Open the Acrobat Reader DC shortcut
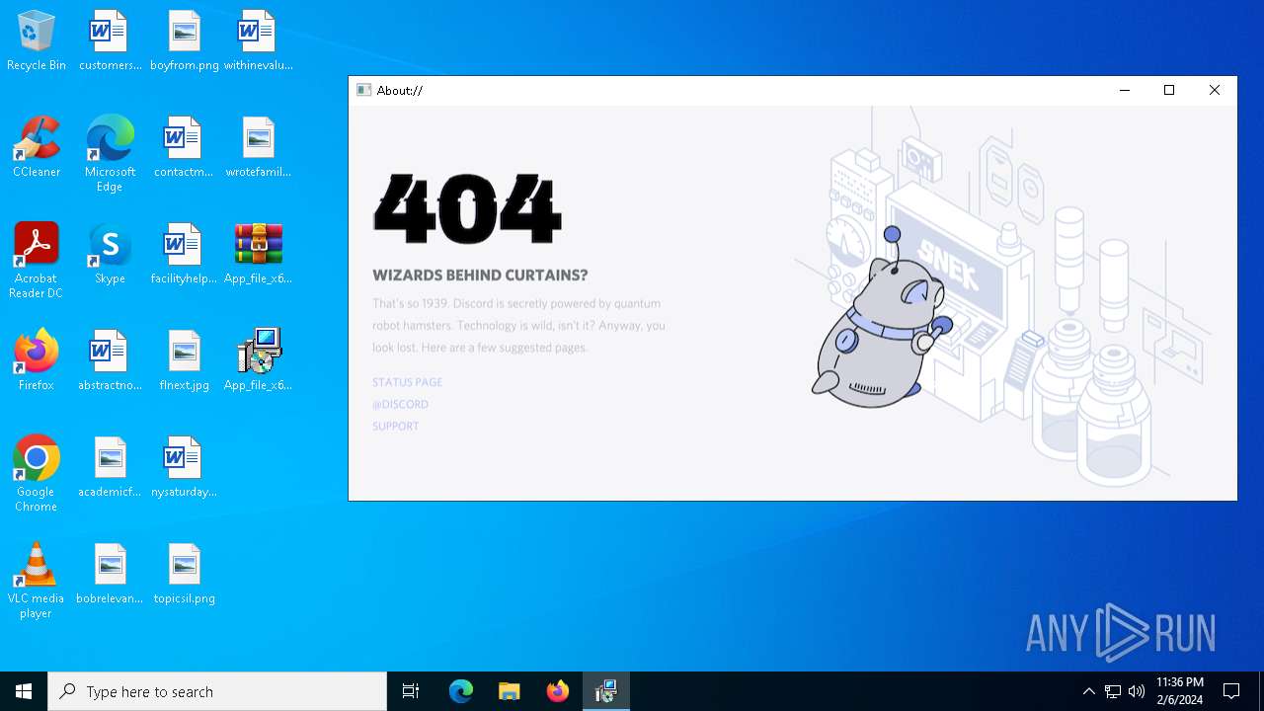Screen dimensions: 1264x711 37,261
